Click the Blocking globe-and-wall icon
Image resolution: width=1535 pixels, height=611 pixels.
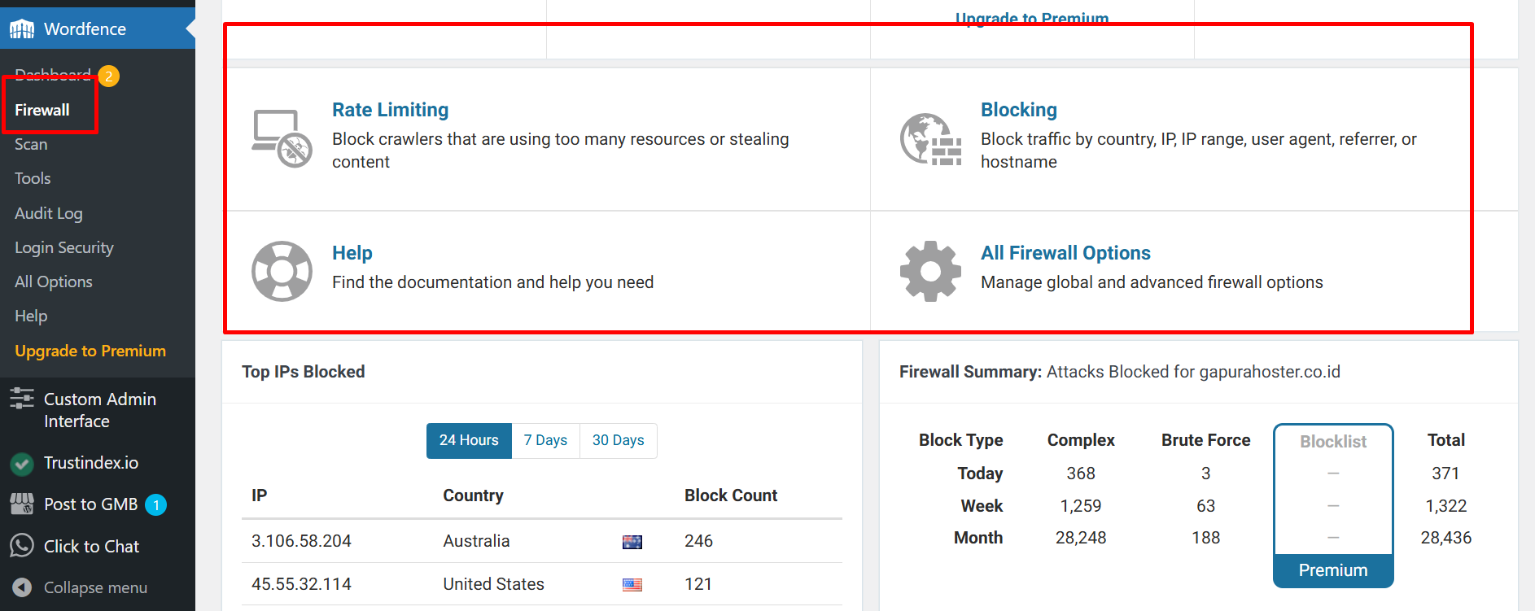[930, 139]
